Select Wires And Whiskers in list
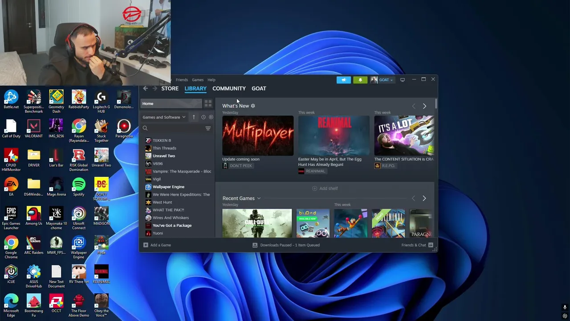Image resolution: width=570 pixels, height=321 pixels. coord(178,218)
